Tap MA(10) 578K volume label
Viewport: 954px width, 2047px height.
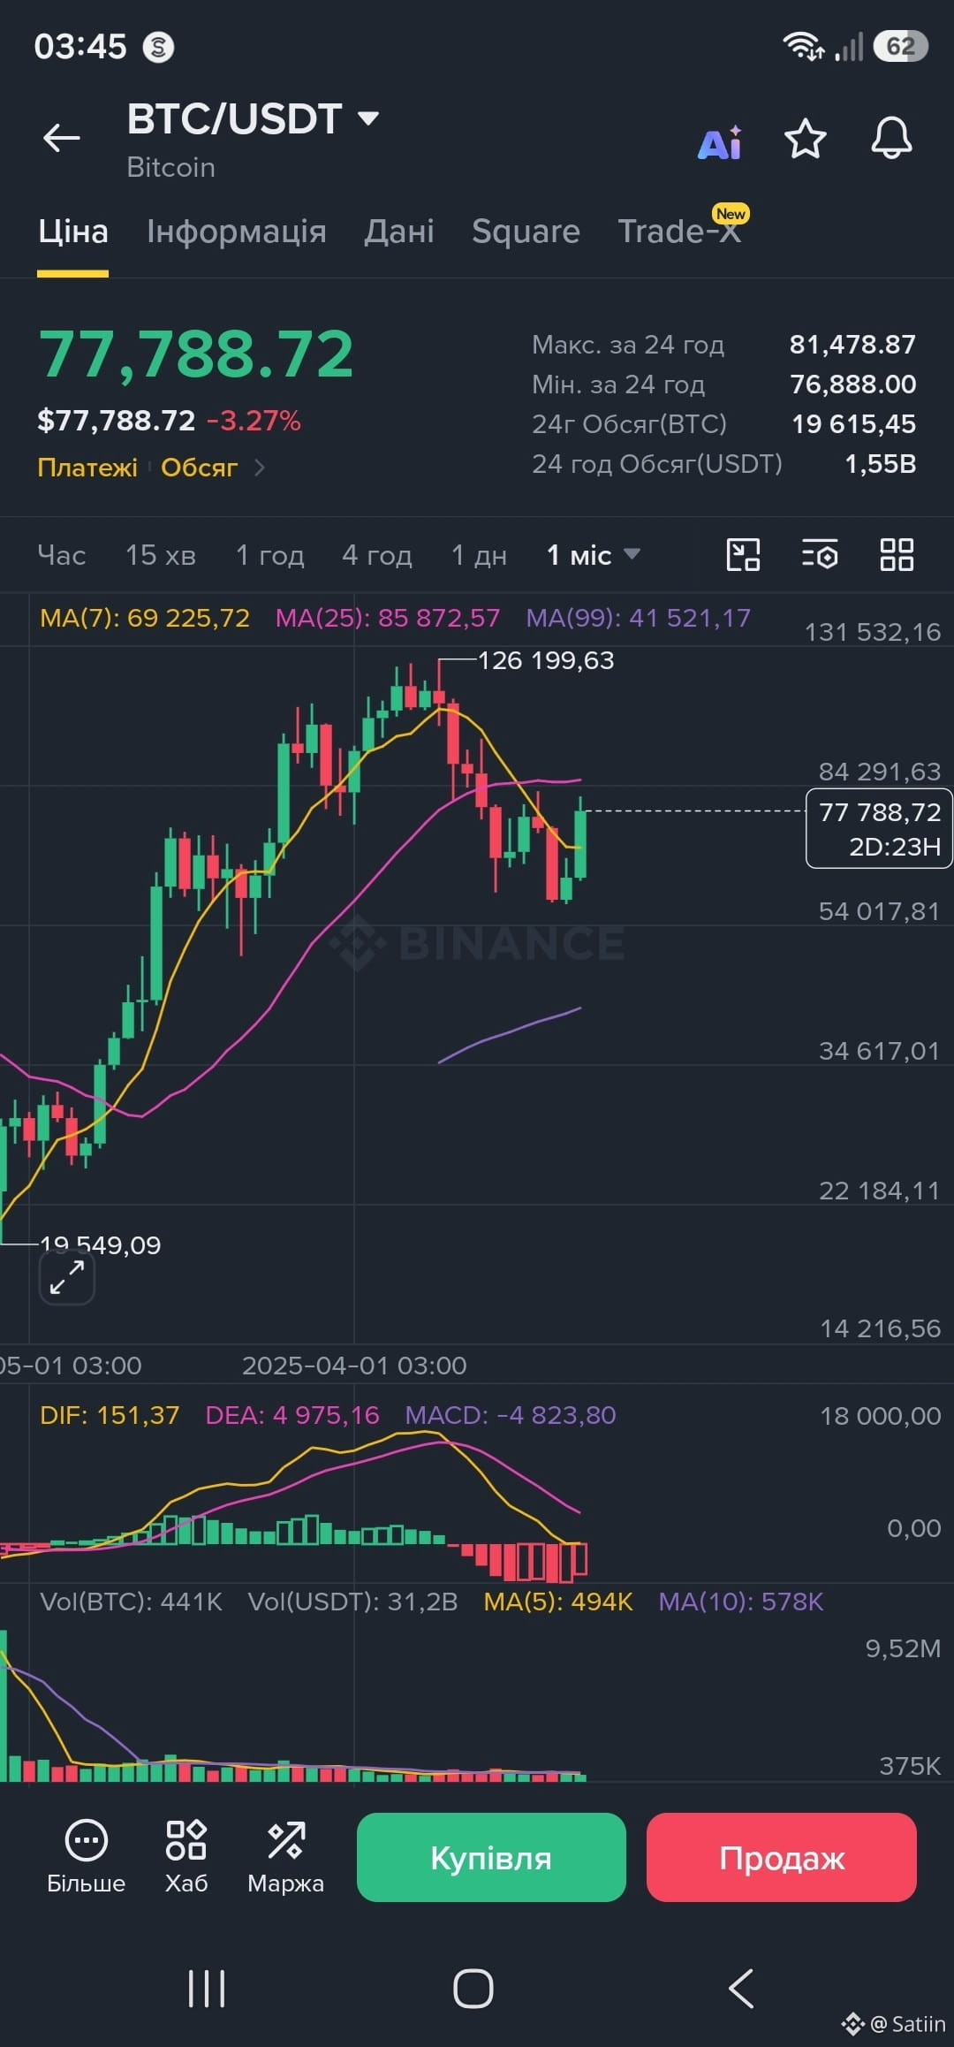tap(741, 1602)
